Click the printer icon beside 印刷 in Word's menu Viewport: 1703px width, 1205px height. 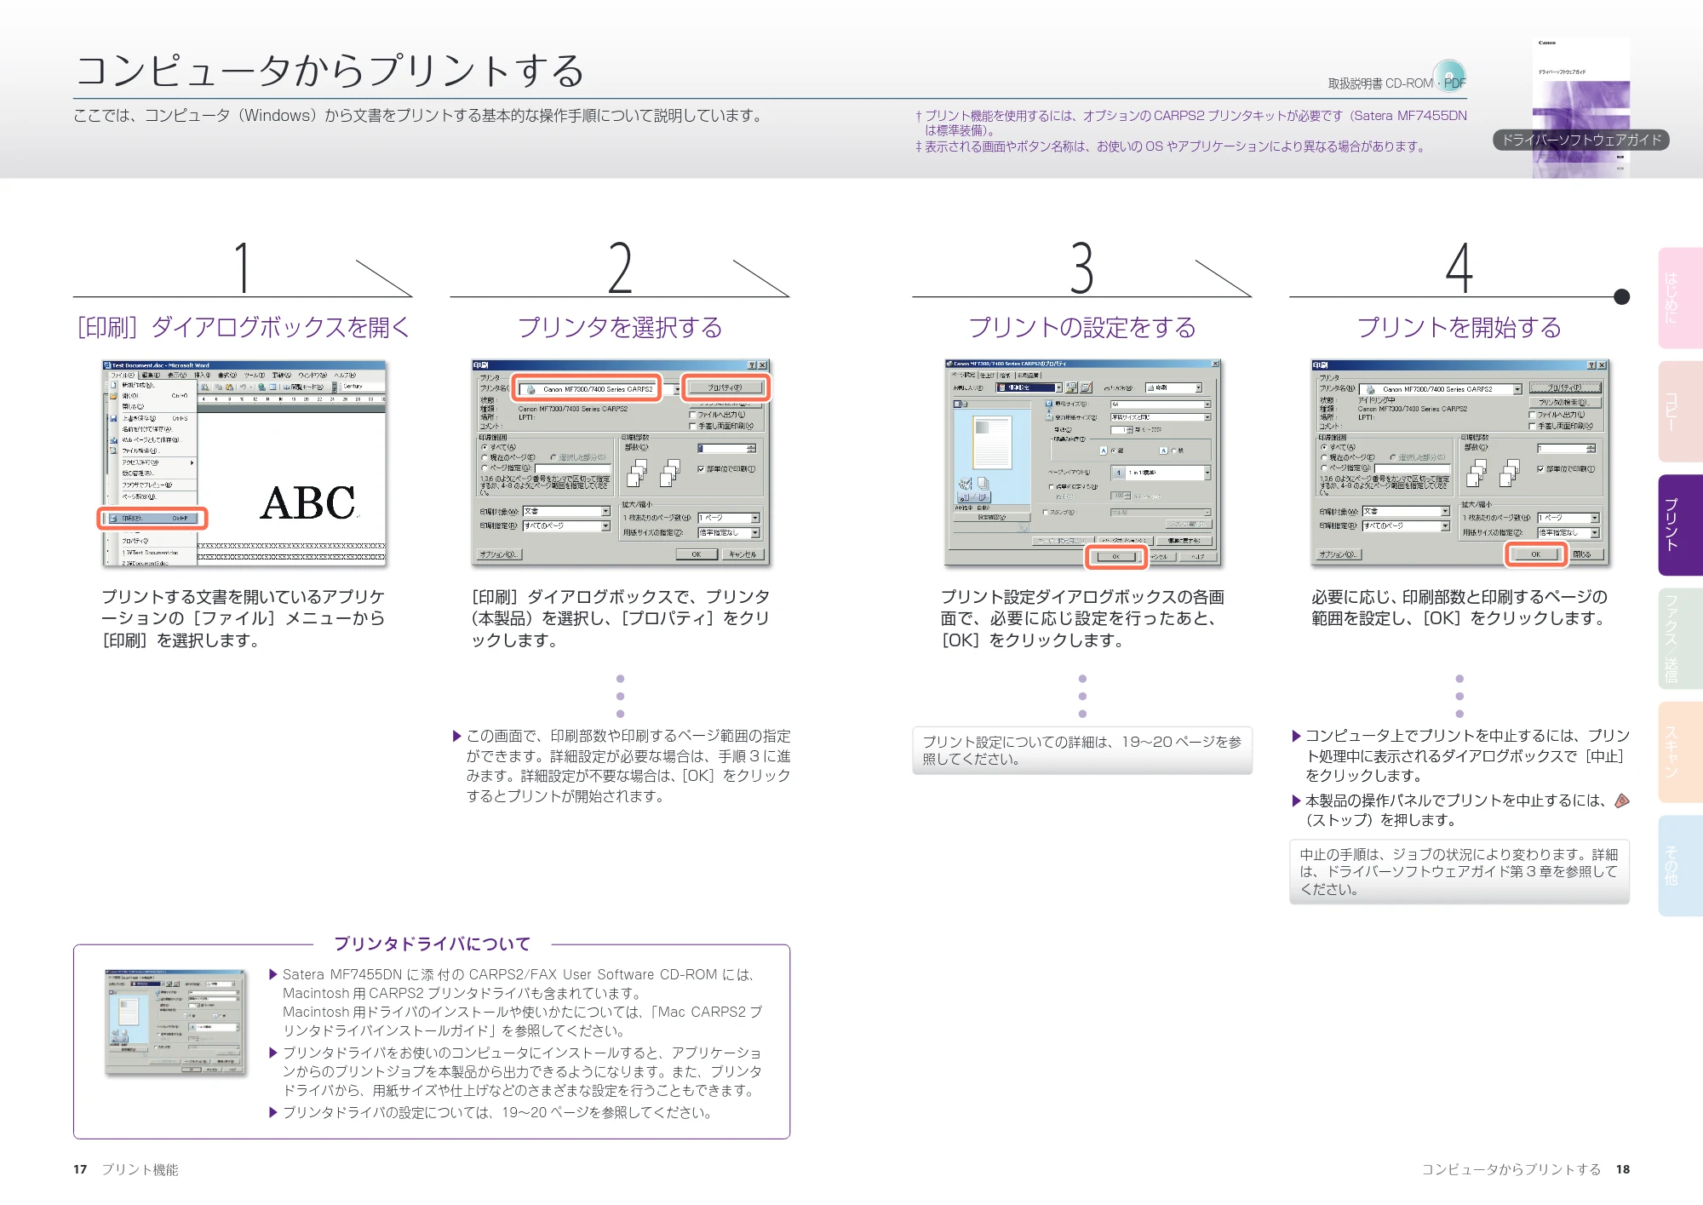tap(113, 518)
